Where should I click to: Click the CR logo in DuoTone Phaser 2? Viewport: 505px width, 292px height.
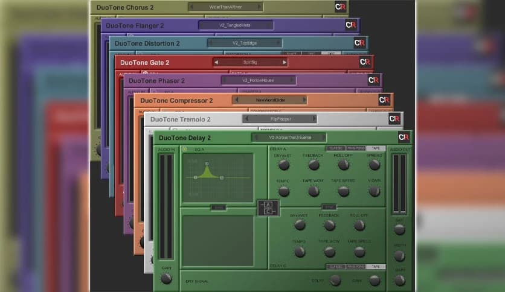pos(373,80)
